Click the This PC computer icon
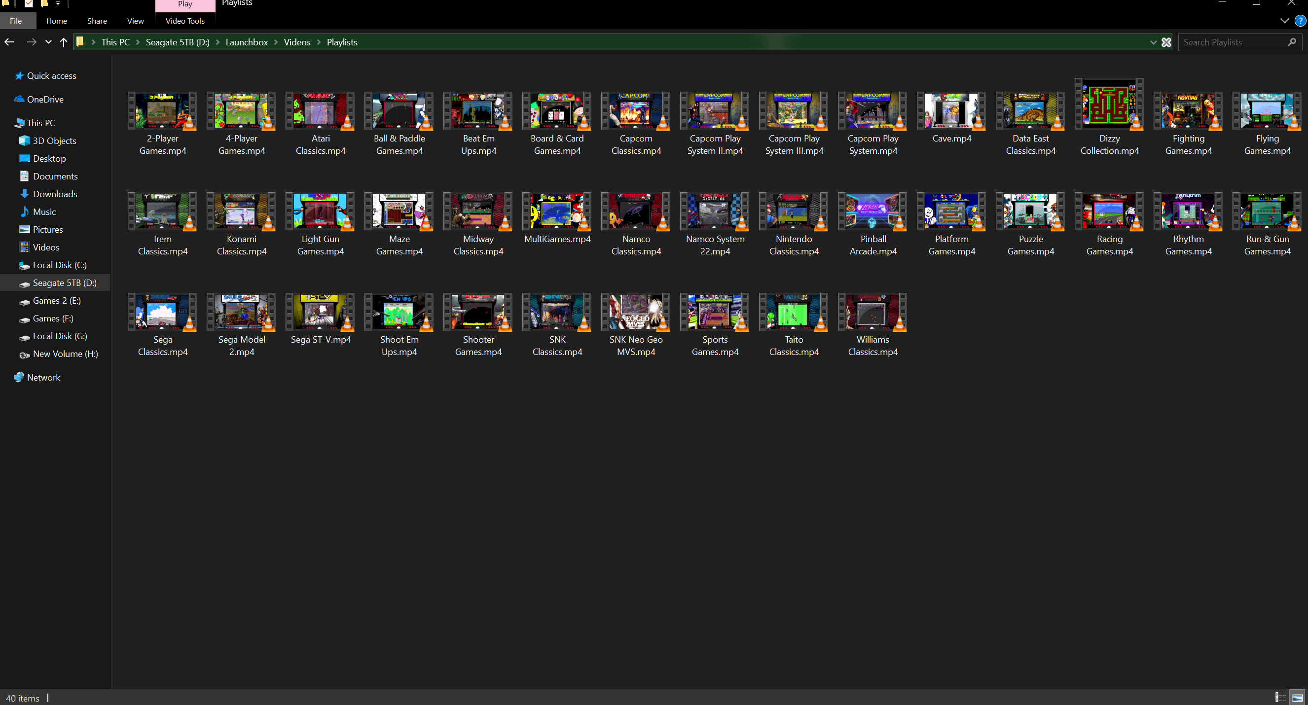 19,123
